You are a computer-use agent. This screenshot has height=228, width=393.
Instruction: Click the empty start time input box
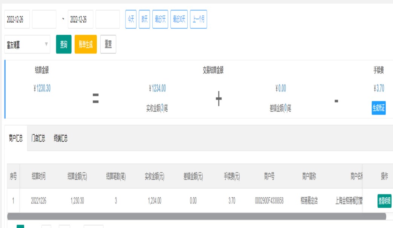coord(44,20)
